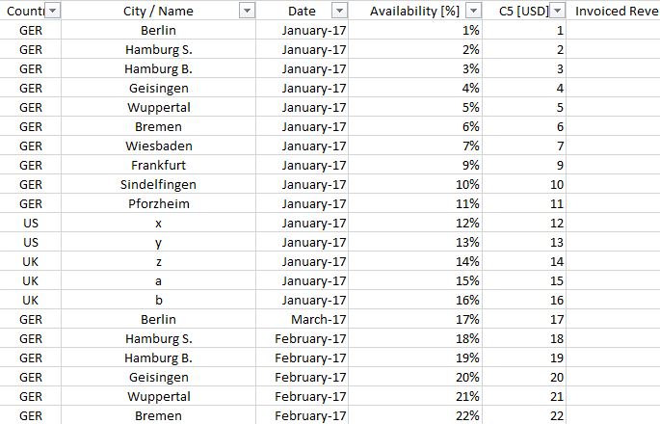
Task: Select the Frankfurt city cell
Action: [x=158, y=166]
